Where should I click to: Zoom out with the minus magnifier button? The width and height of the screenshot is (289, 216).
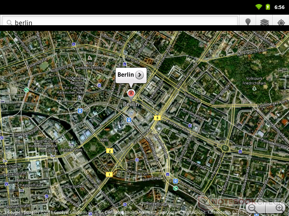tap(252, 208)
